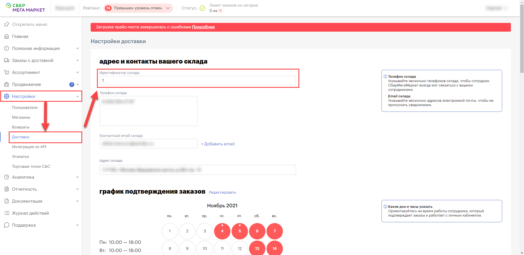
Task: Click the pin icon for Открепить меню
Action: tap(7, 24)
